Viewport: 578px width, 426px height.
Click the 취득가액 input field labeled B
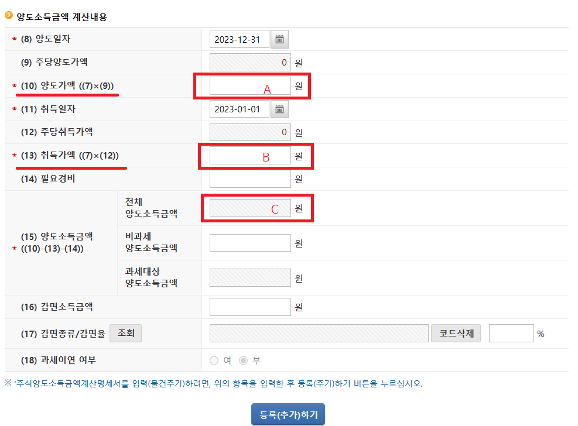pos(250,156)
